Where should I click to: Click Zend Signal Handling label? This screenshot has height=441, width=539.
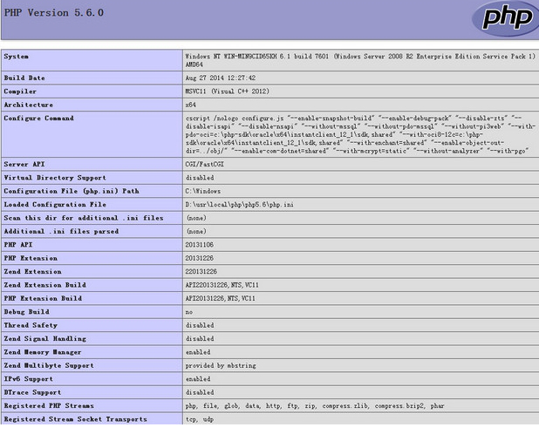click(45, 339)
